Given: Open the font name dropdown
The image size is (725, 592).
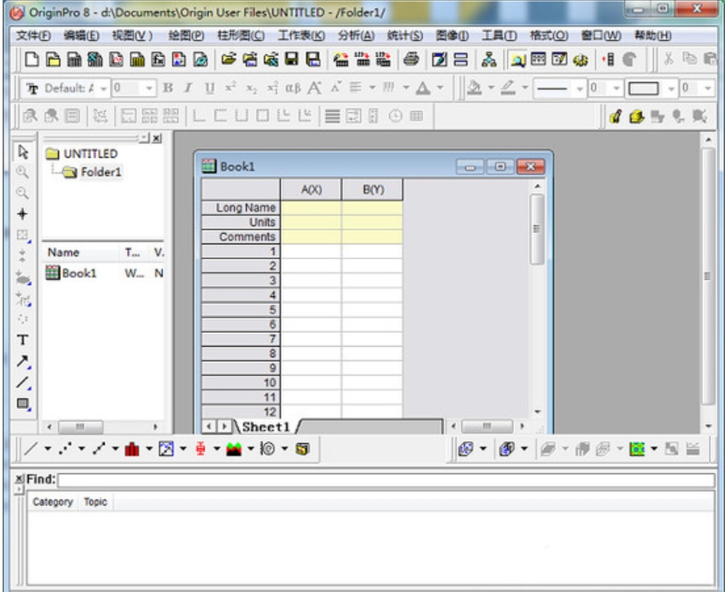Looking at the screenshot, I should (103, 88).
